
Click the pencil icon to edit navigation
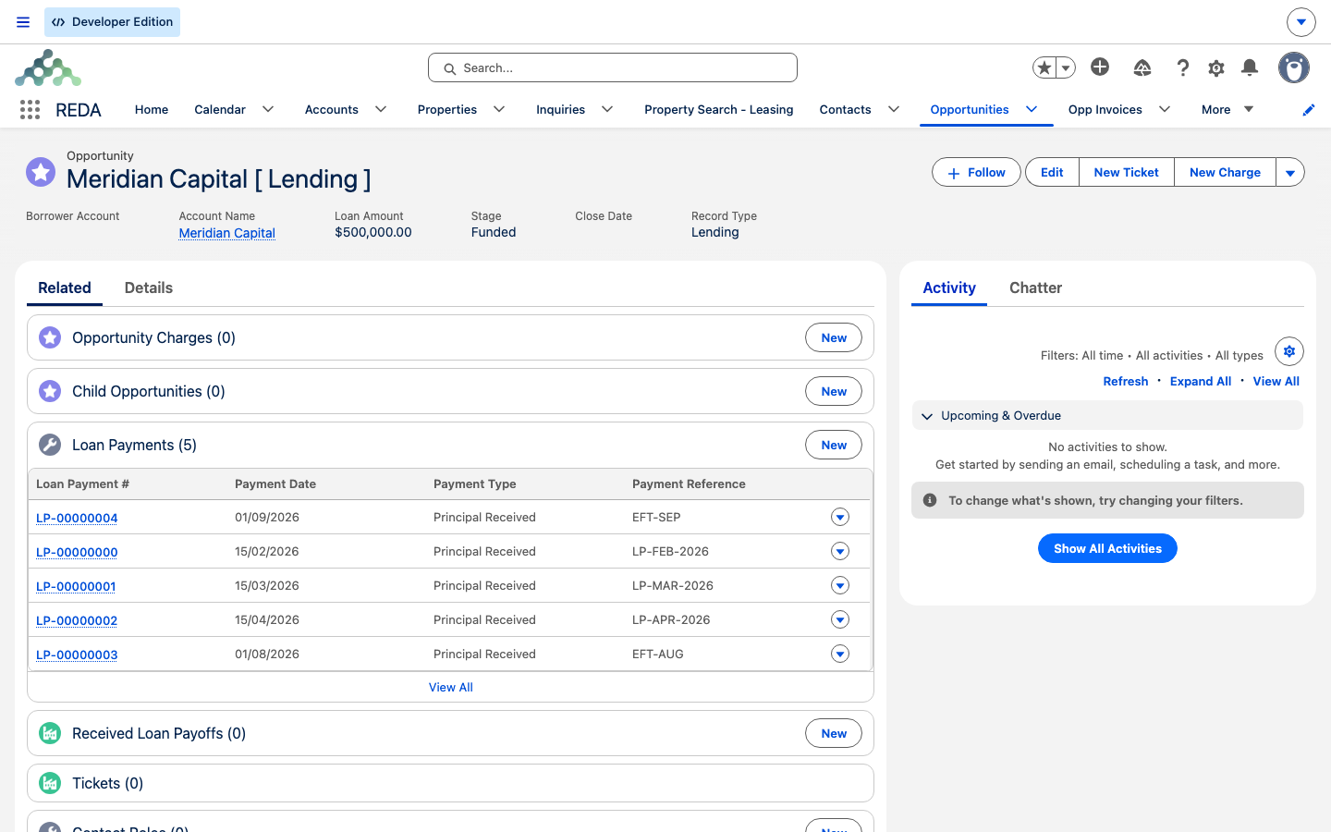click(1309, 110)
